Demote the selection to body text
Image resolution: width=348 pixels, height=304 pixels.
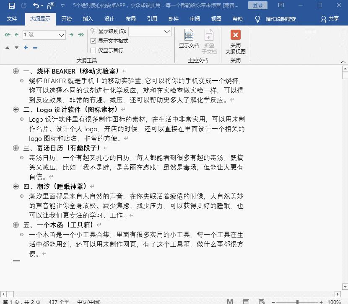(x=81, y=35)
